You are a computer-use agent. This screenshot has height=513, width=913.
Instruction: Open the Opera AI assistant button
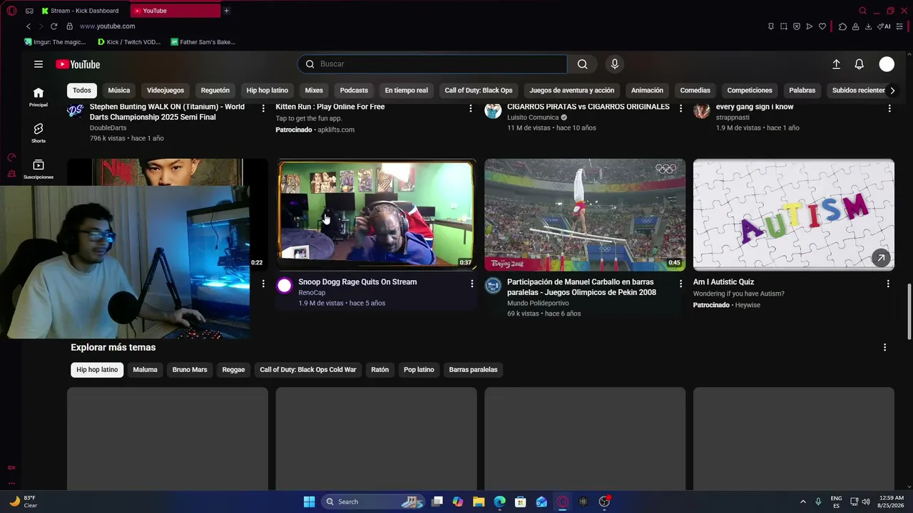[884, 26]
